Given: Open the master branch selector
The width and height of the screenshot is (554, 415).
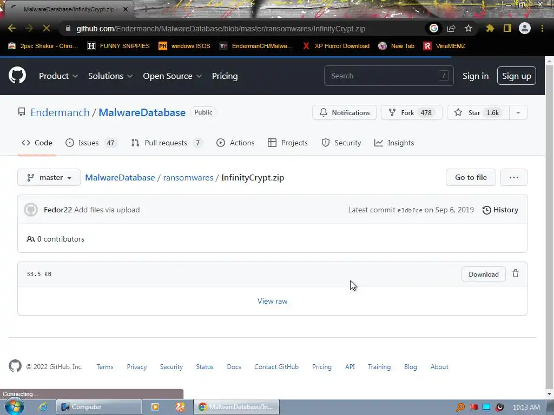Looking at the screenshot, I should click(49, 177).
